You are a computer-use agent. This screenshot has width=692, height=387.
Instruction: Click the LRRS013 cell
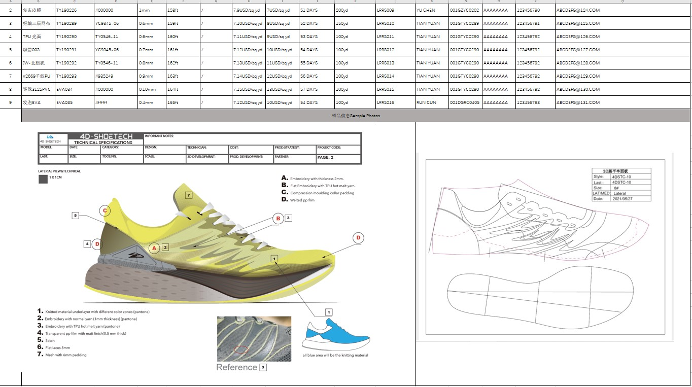[x=395, y=63]
